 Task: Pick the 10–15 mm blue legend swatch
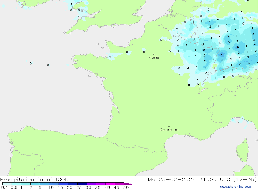tap(54, 184)
